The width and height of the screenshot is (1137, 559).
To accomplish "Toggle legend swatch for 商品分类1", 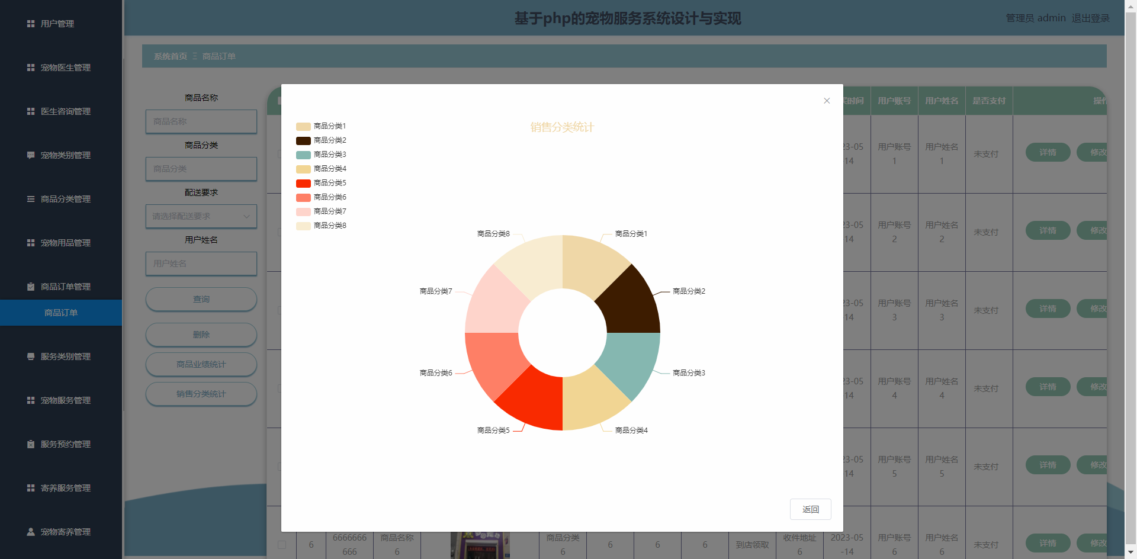I will [303, 126].
